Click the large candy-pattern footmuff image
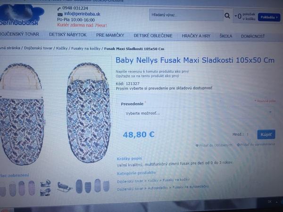Image resolution: width=283 pixels, height=212 pixels. tap(89, 113)
